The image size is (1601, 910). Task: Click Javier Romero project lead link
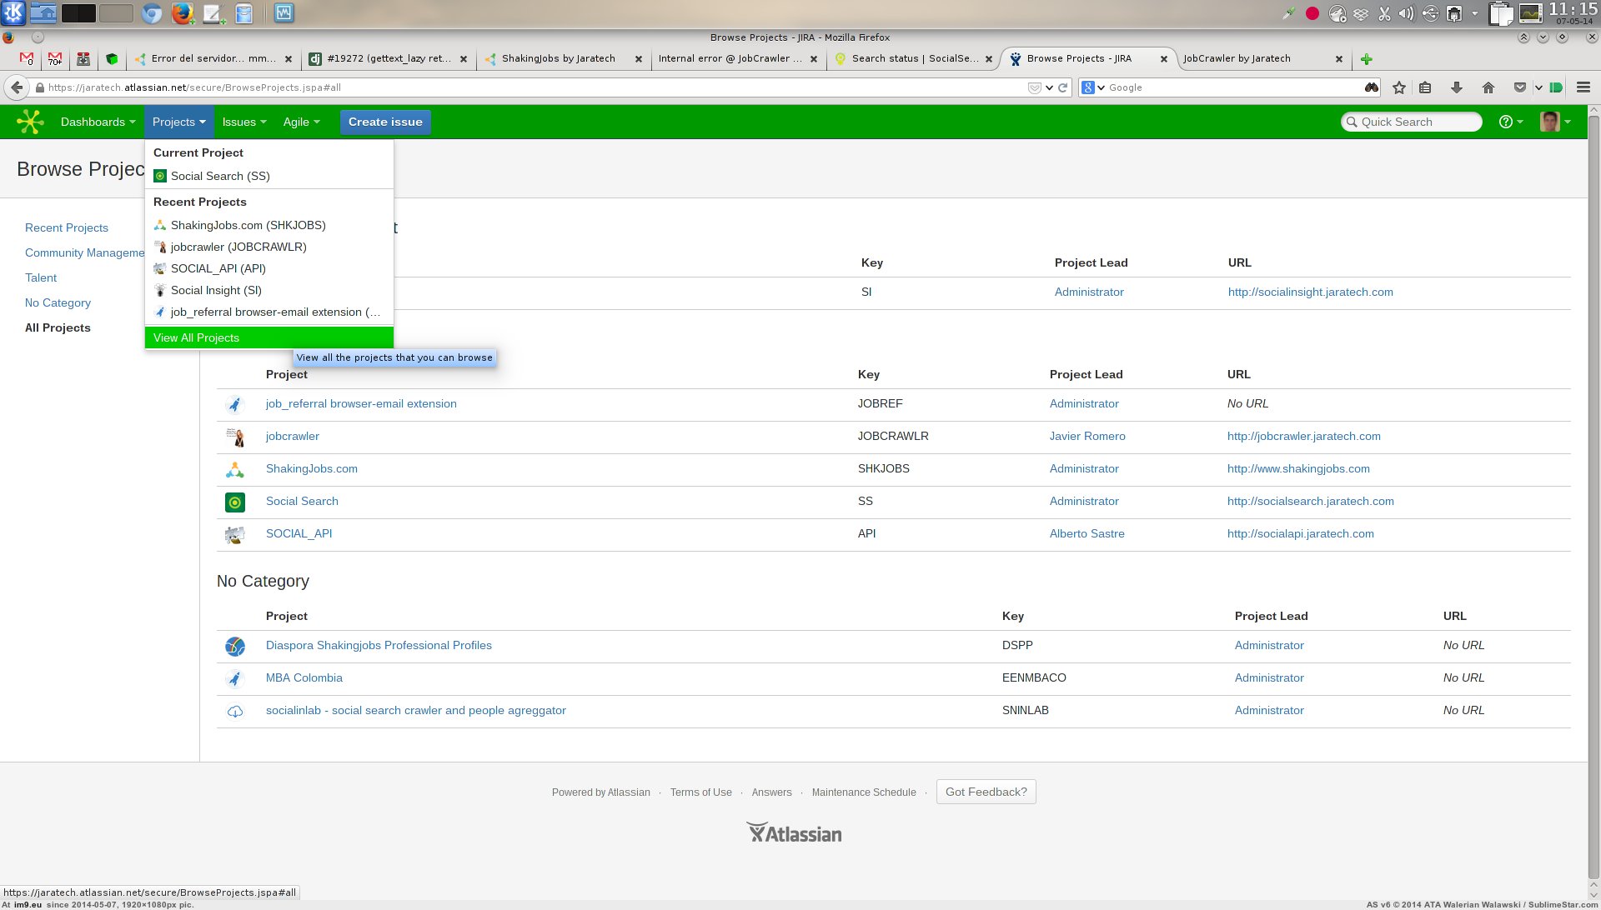[x=1087, y=436]
